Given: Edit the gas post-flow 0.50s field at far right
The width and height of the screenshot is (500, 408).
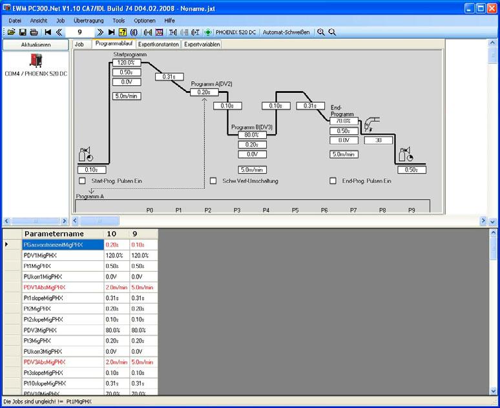Looking at the screenshot, I should (411, 170).
